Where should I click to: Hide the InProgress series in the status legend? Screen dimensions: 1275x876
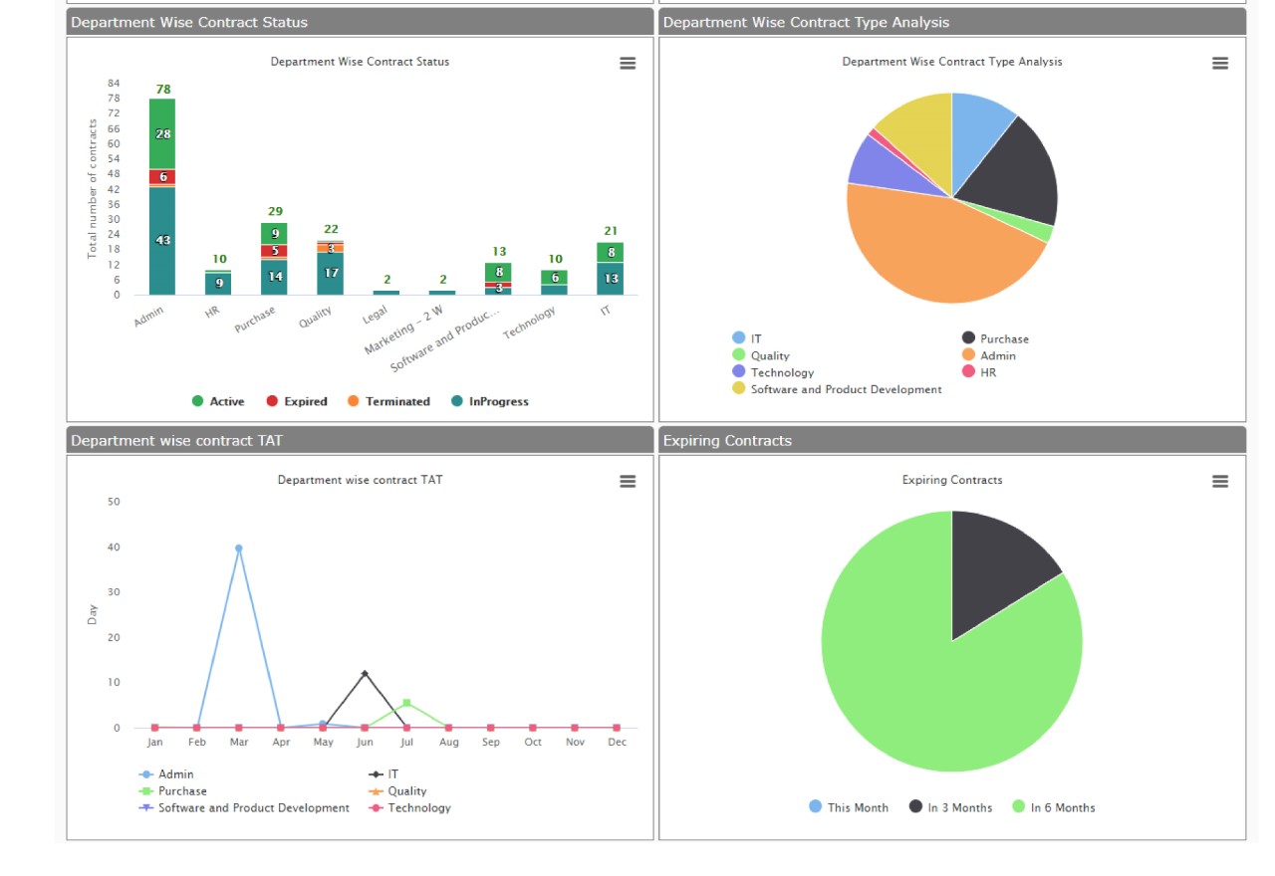[x=490, y=402]
